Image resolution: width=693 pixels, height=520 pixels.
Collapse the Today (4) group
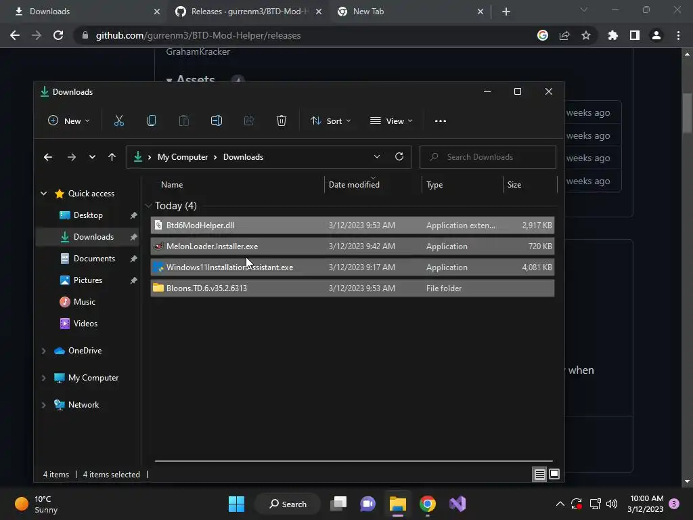pyautogui.click(x=148, y=206)
